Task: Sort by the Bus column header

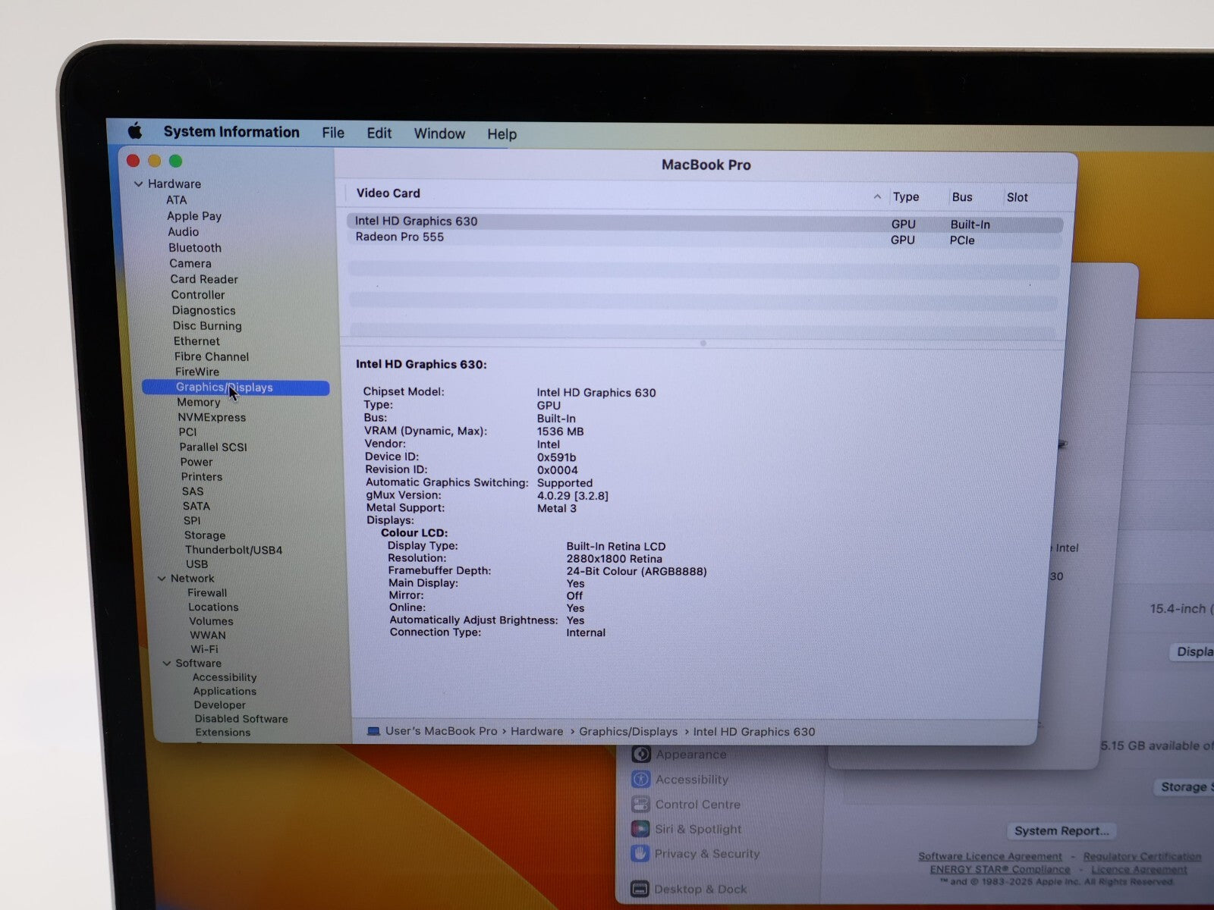Action: [962, 197]
